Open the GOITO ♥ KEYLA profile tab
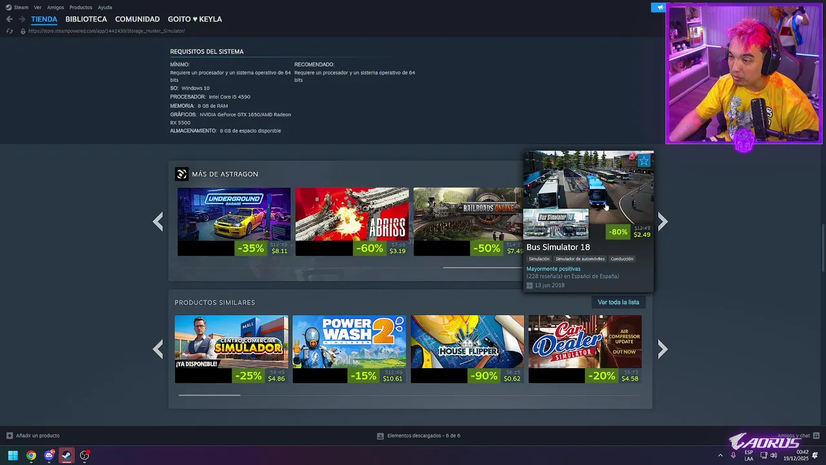826x465 pixels. pyautogui.click(x=195, y=19)
